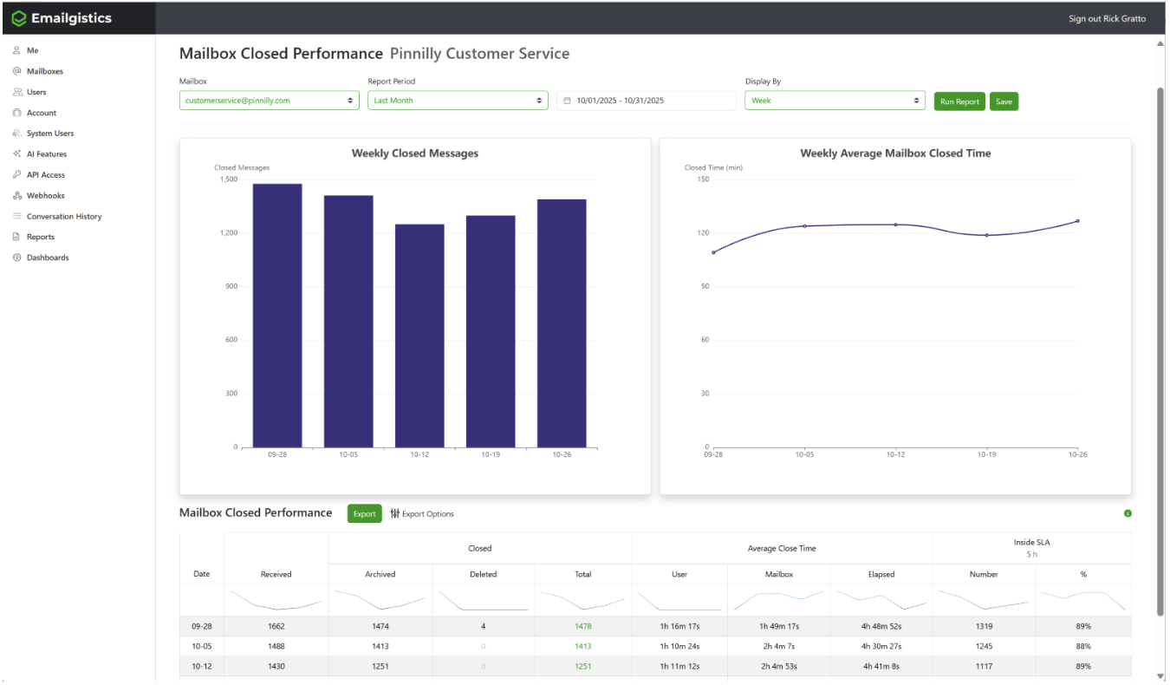The width and height of the screenshot is (1170, 685).
Task: Click the AI Features sparkle icon
Action: pyautogui.click(x=16, y=153)
